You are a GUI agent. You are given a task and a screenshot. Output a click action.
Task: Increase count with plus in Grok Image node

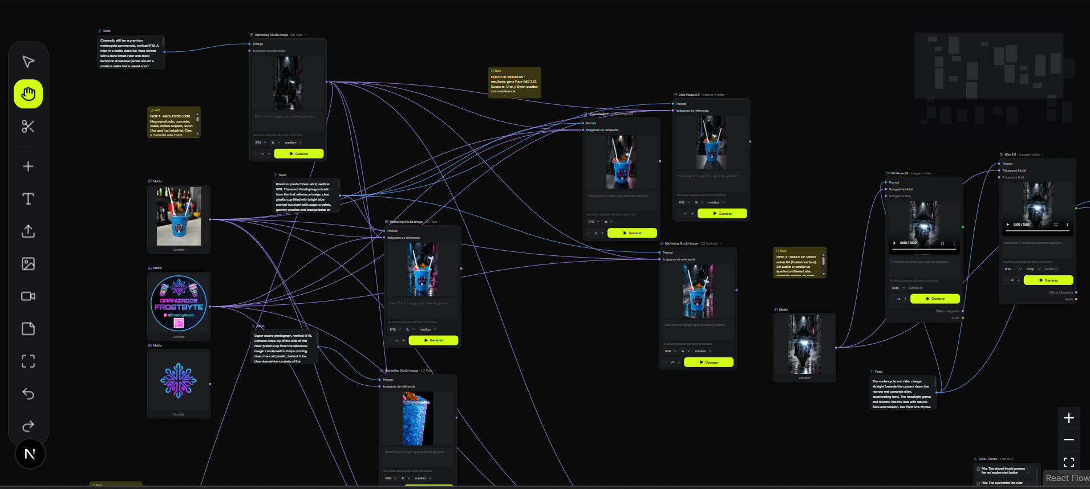[692, 214]
